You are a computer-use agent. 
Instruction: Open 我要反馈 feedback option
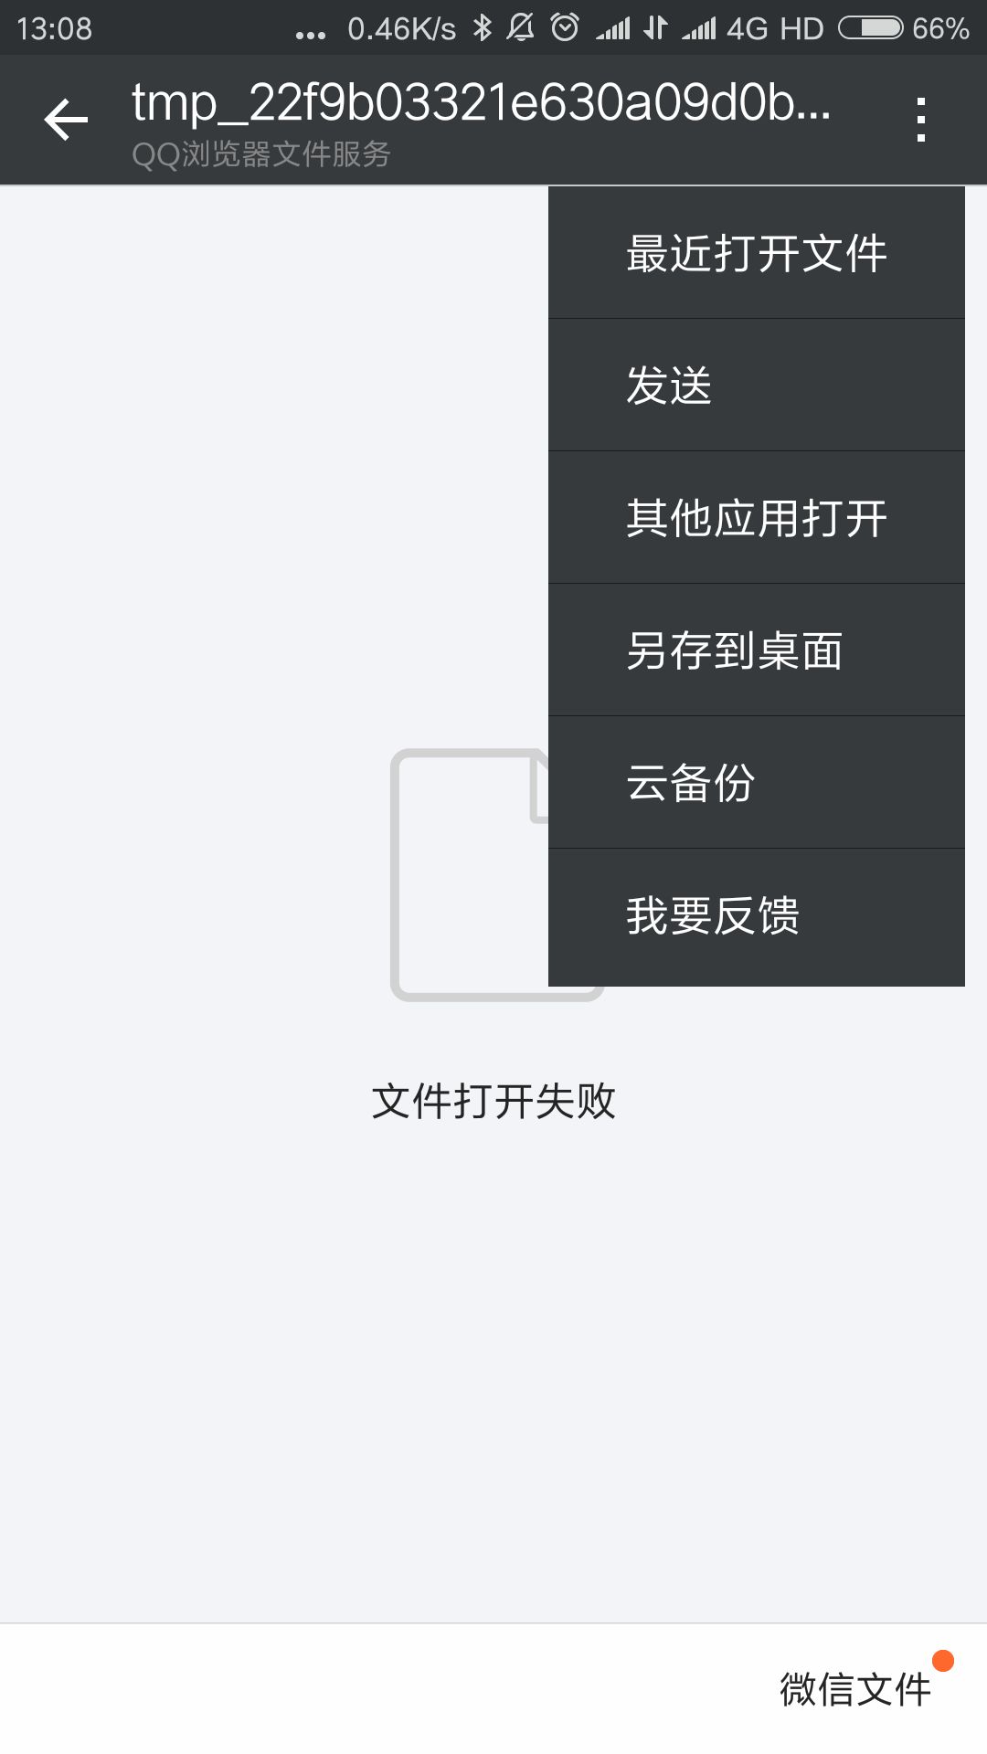click(x=757, y=916)
